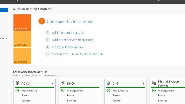Open the DNS tile title
The height and width of the screenshot is (104, 185).
coord(115,83)
